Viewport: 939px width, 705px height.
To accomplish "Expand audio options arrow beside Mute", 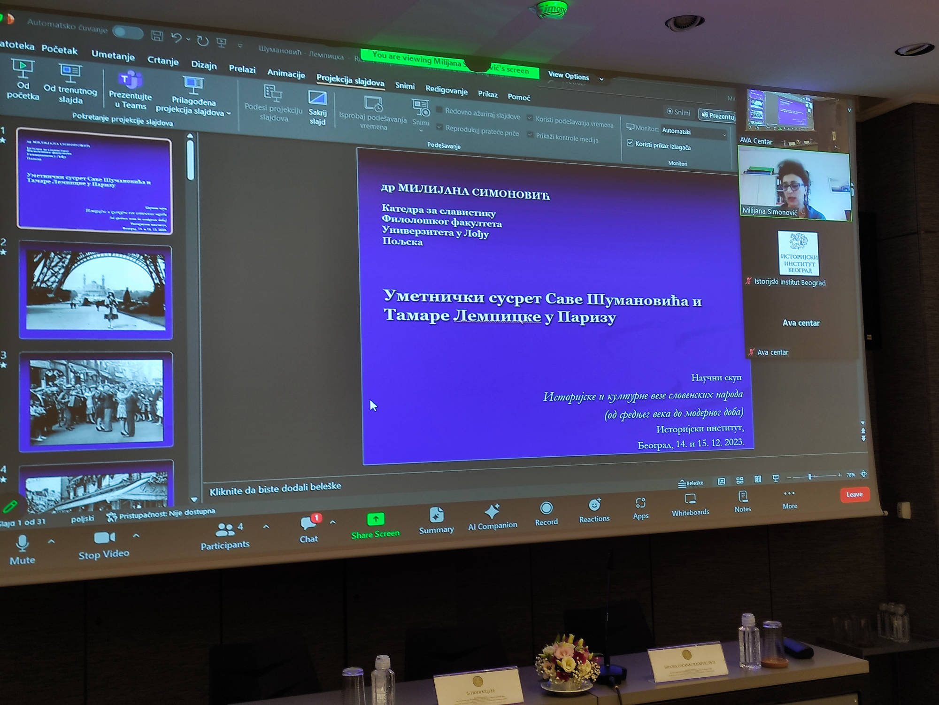I will (51, 542).
